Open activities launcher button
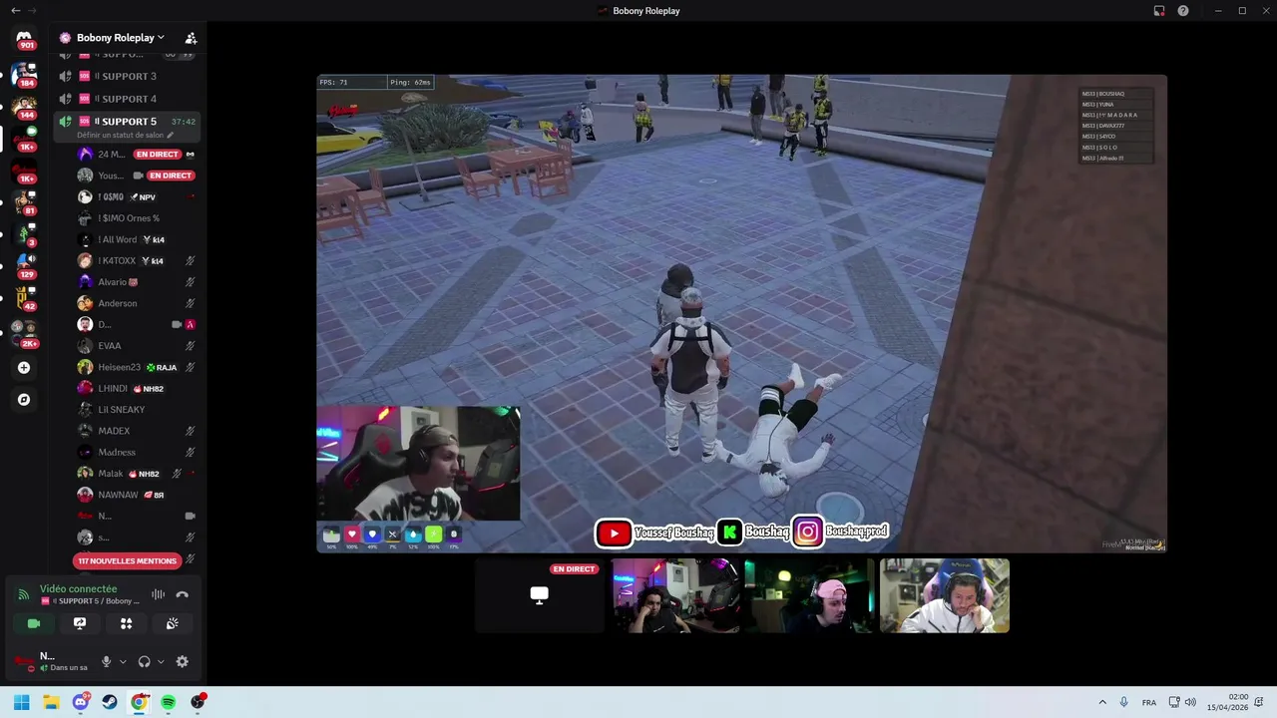 click(x=126, y=623)
